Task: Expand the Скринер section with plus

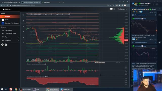Action: [18, 40]
